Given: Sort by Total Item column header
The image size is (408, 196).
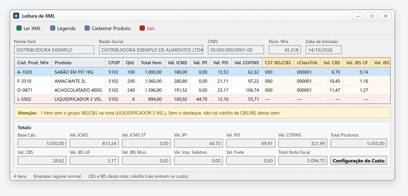Looking at the screenshot, I should [x=151, y=63].
